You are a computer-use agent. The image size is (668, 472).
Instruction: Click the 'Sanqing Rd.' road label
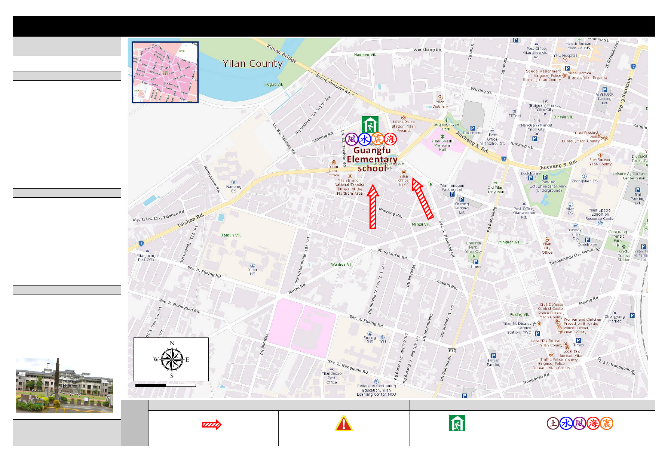323,137
